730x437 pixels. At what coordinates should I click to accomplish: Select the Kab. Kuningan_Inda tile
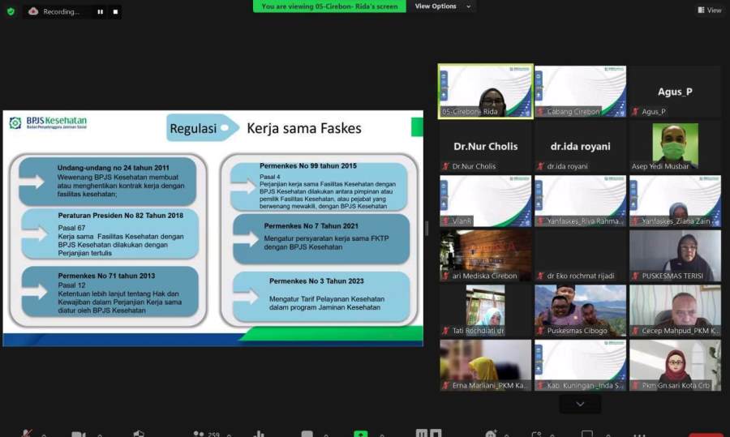tap(580, 366)
